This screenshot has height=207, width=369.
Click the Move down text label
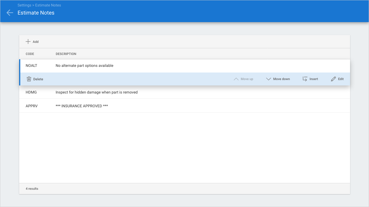point(281,79)
